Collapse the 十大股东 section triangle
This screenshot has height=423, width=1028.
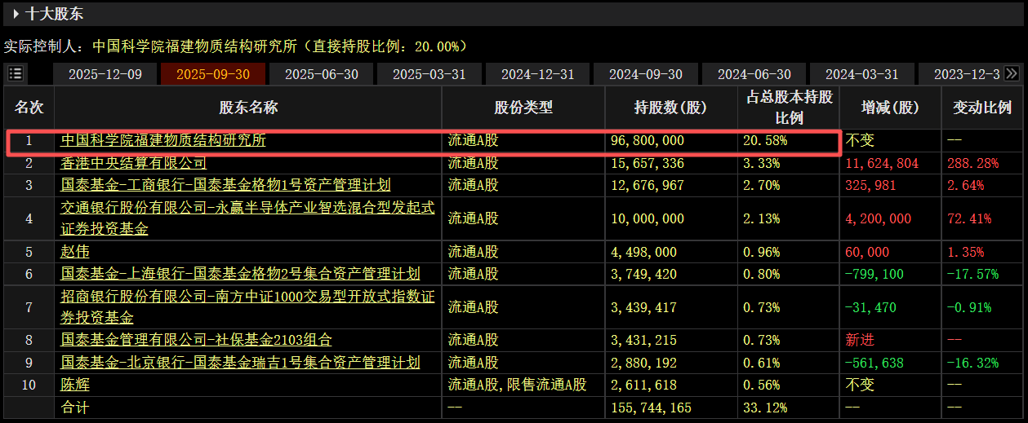tap(15, 14)
